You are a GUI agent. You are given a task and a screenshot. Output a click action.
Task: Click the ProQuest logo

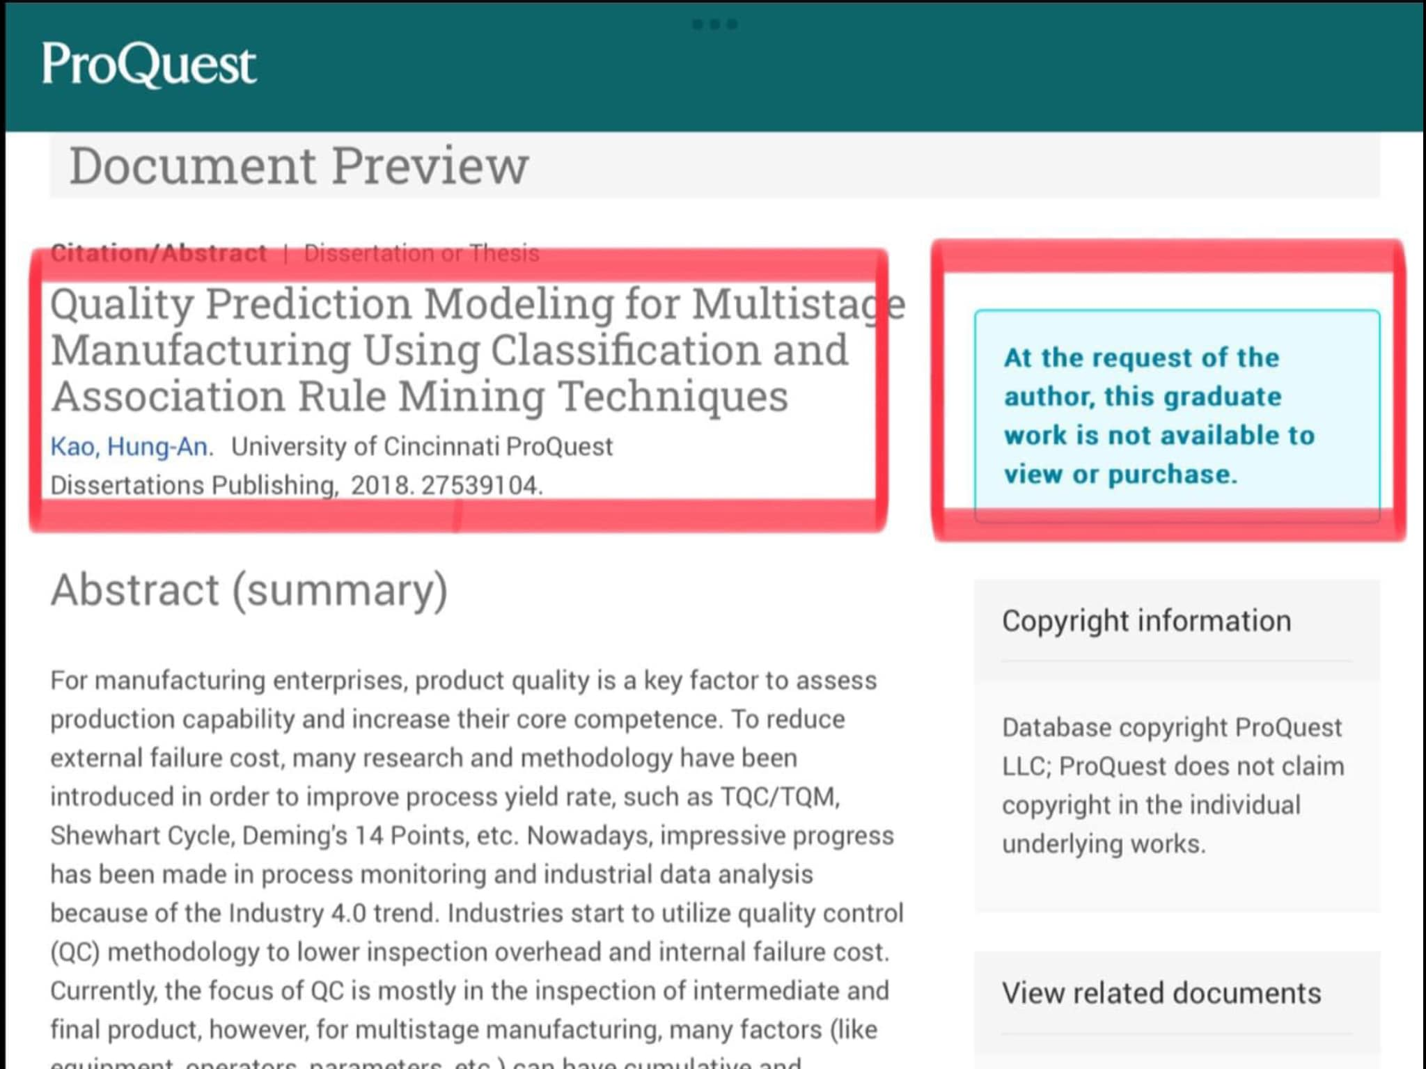click(x=149, y=65)
